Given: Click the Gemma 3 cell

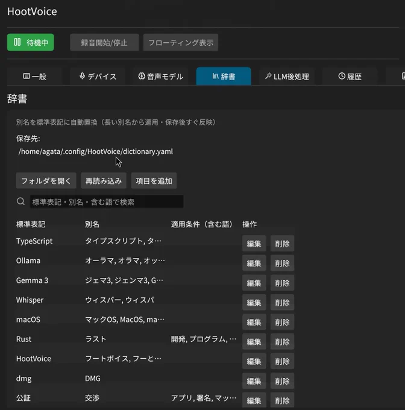Looking at the screenshot, I should click(x=32, y=280).
